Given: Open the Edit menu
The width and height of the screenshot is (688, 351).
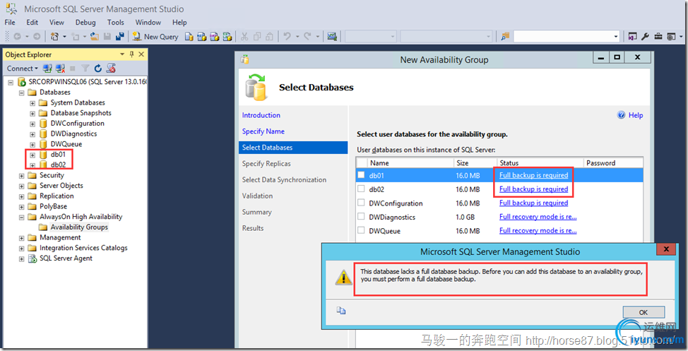Looking at the screenshot, I should (x=32, y=23).
